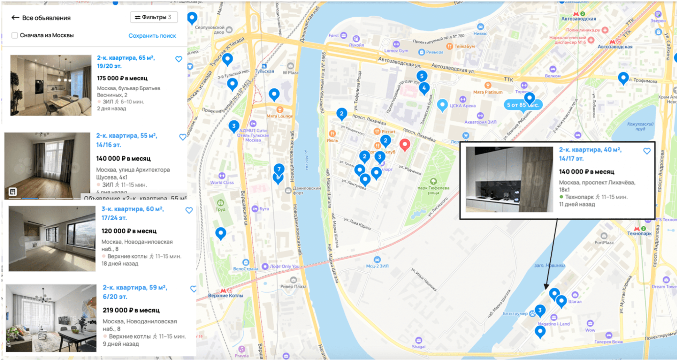
Task: Click the Shagal marker near the river
Action: [418, 340]
